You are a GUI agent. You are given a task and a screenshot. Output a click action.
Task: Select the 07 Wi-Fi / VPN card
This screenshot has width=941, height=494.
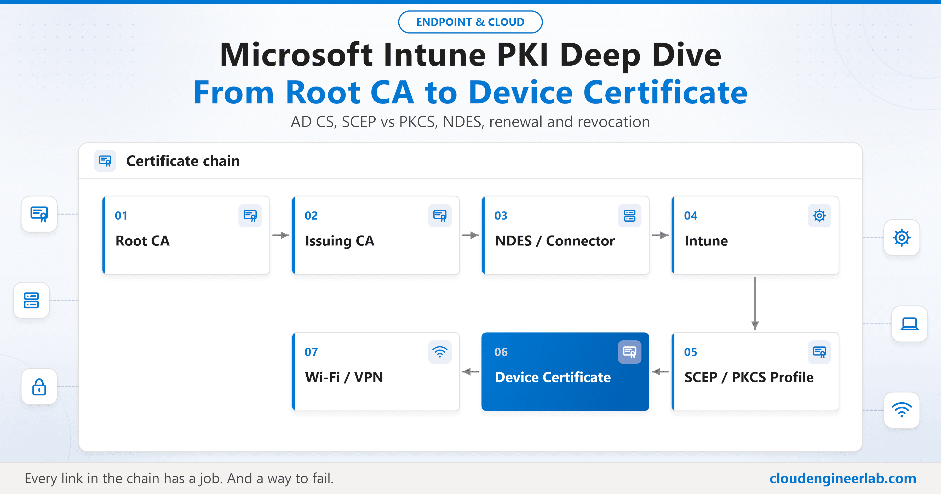[376, 372]
